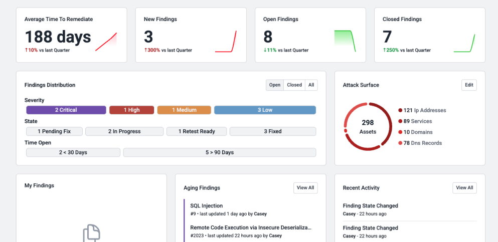Click the My Findings heading
This screenshot has height=242, width=498.
(40, 185)
